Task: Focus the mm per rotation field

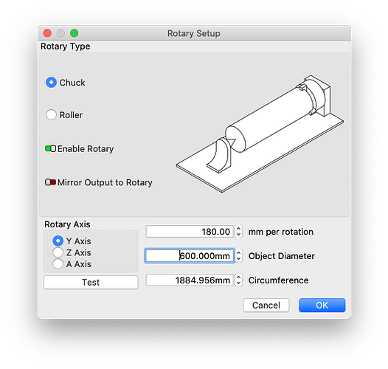Action: (190, 232)
